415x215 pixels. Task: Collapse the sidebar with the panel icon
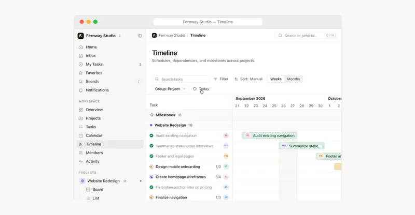140,36
